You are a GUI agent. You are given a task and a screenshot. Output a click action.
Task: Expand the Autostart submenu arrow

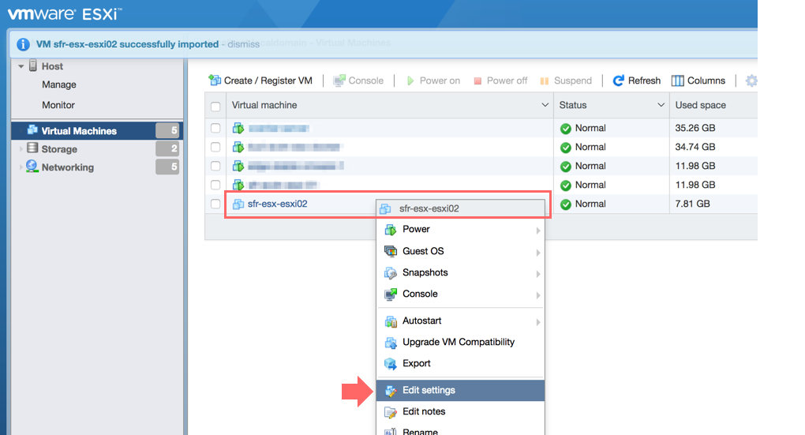(x=538, y=322)
